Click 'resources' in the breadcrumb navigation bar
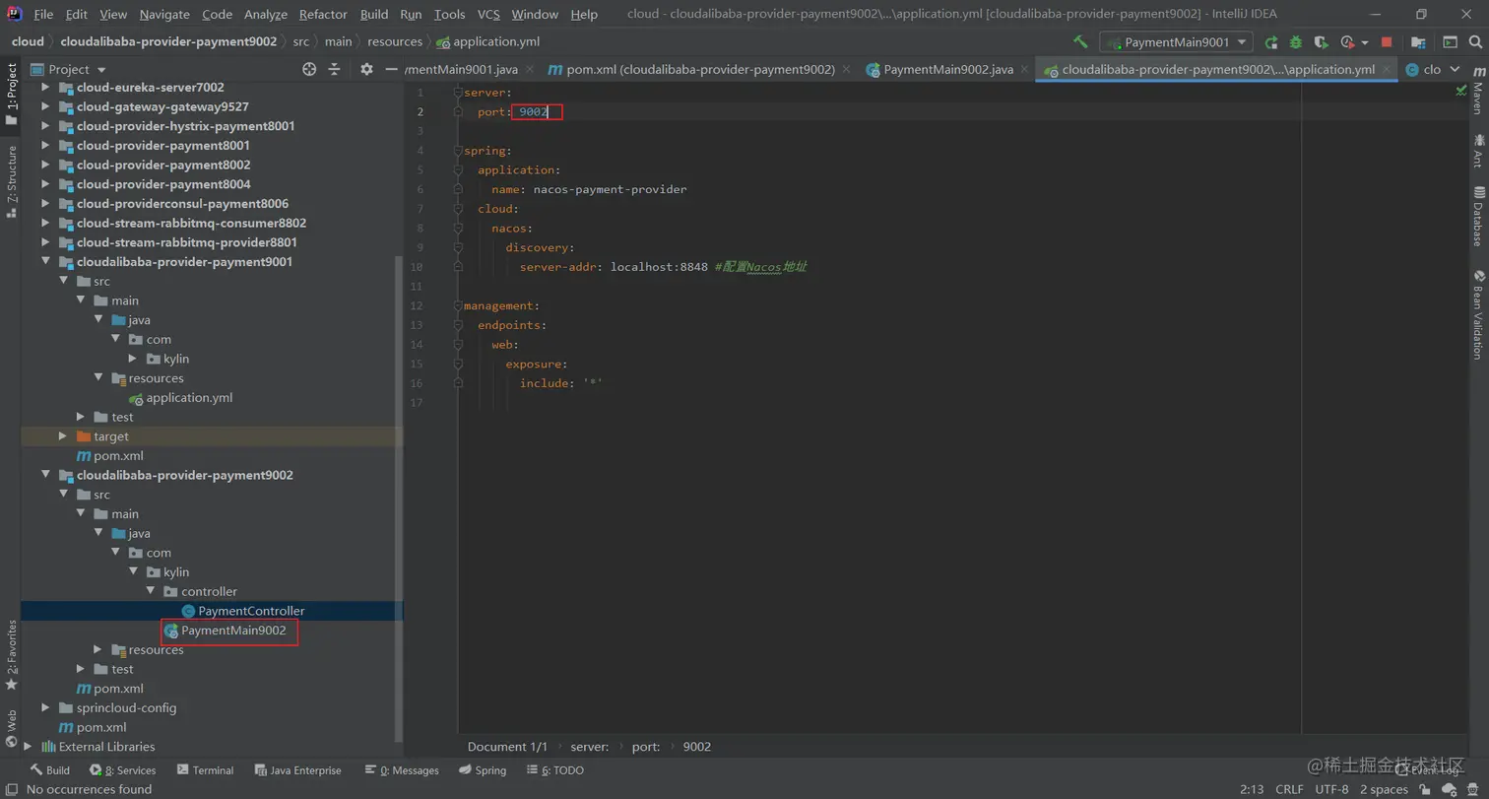 395,41
